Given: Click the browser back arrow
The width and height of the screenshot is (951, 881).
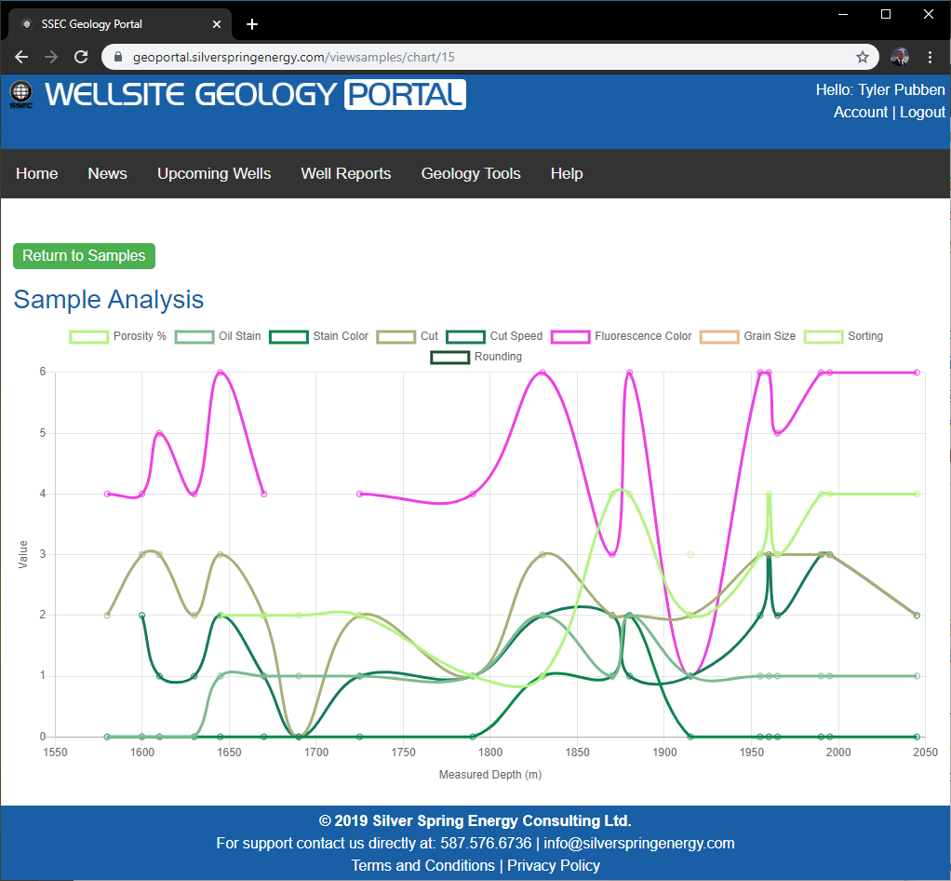Looking at the screenshot, I should click(21, 57).
